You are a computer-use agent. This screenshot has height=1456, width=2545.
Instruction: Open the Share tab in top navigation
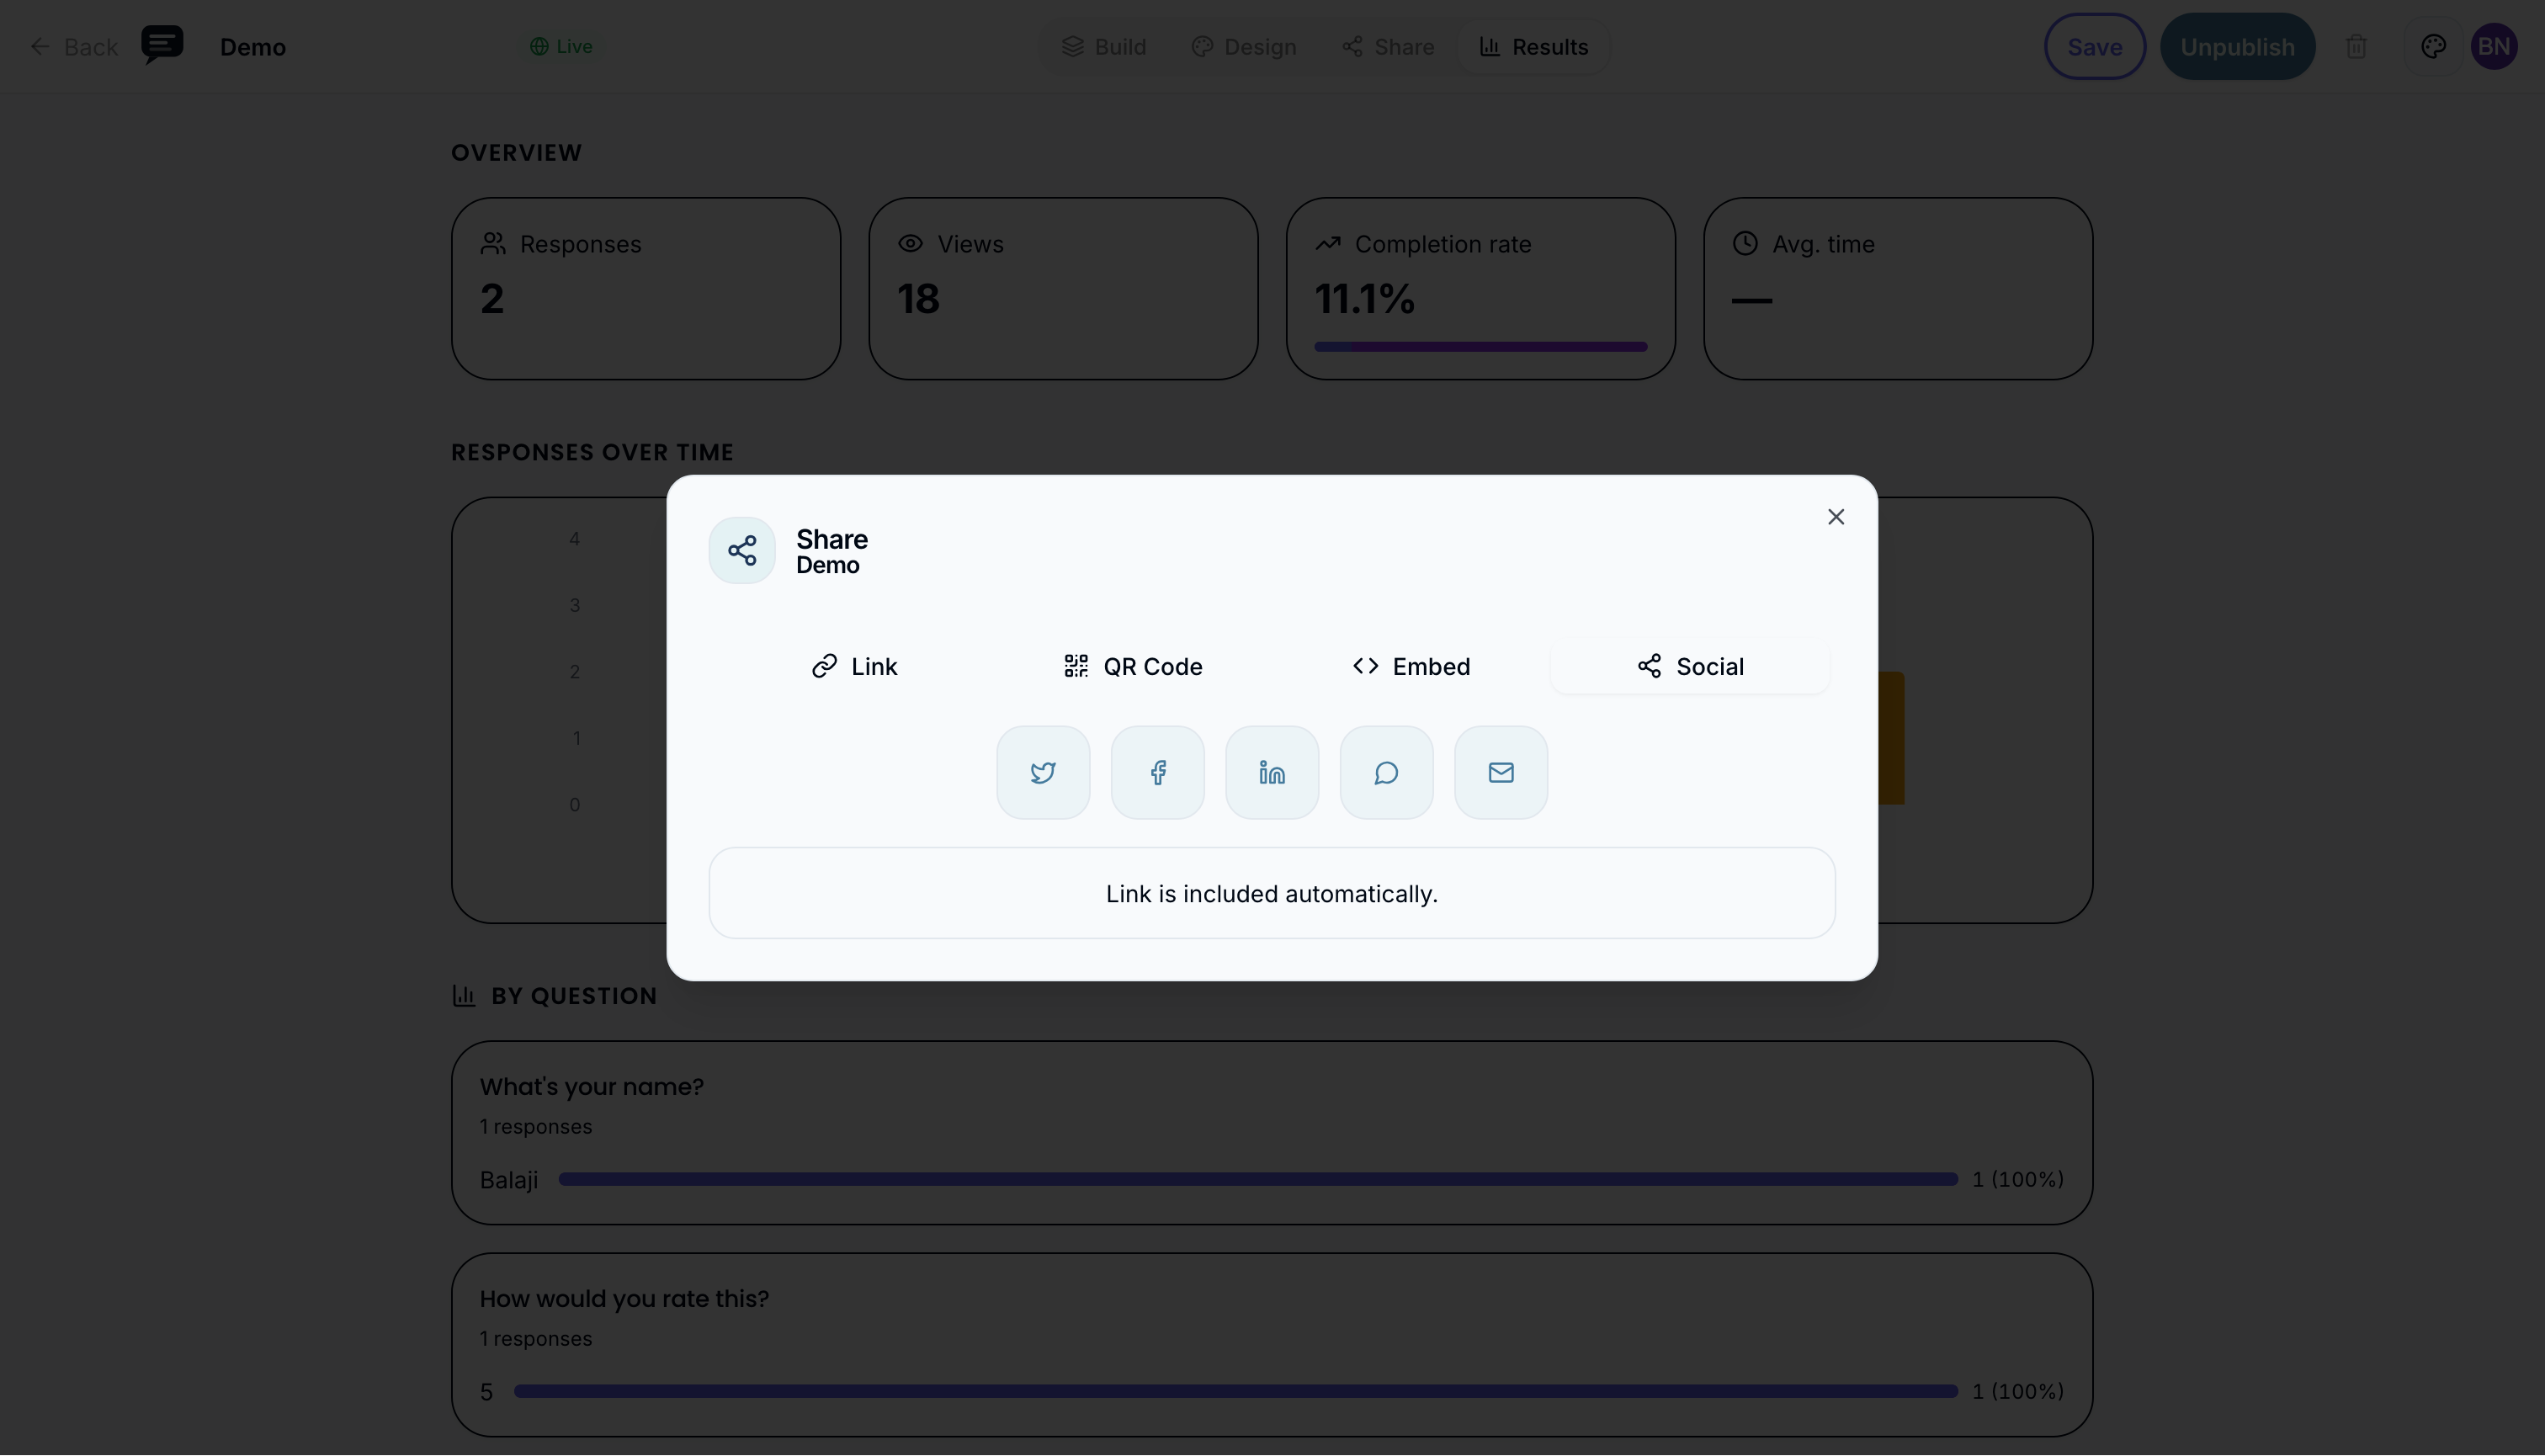click(1388, 47)
